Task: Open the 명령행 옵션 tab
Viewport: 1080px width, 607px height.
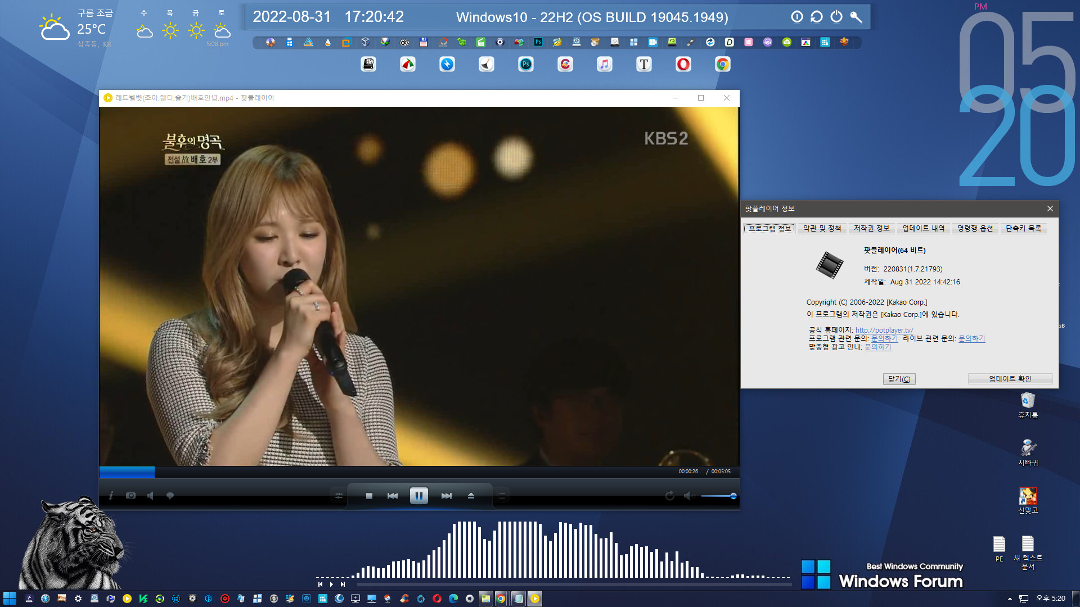Action: [975, 228]
